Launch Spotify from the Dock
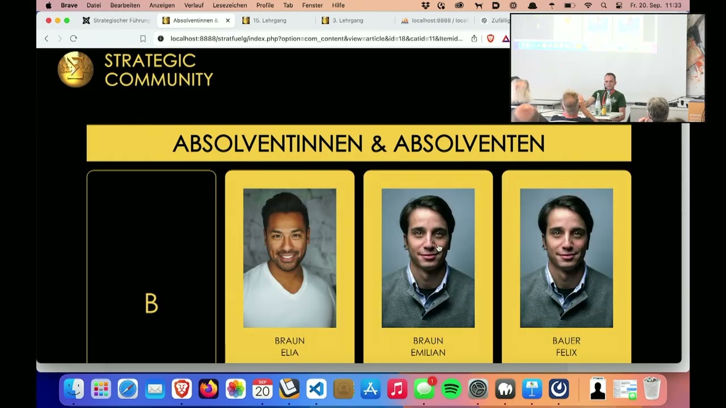This screenshot has height=408, width=726. tap(451, 389)
